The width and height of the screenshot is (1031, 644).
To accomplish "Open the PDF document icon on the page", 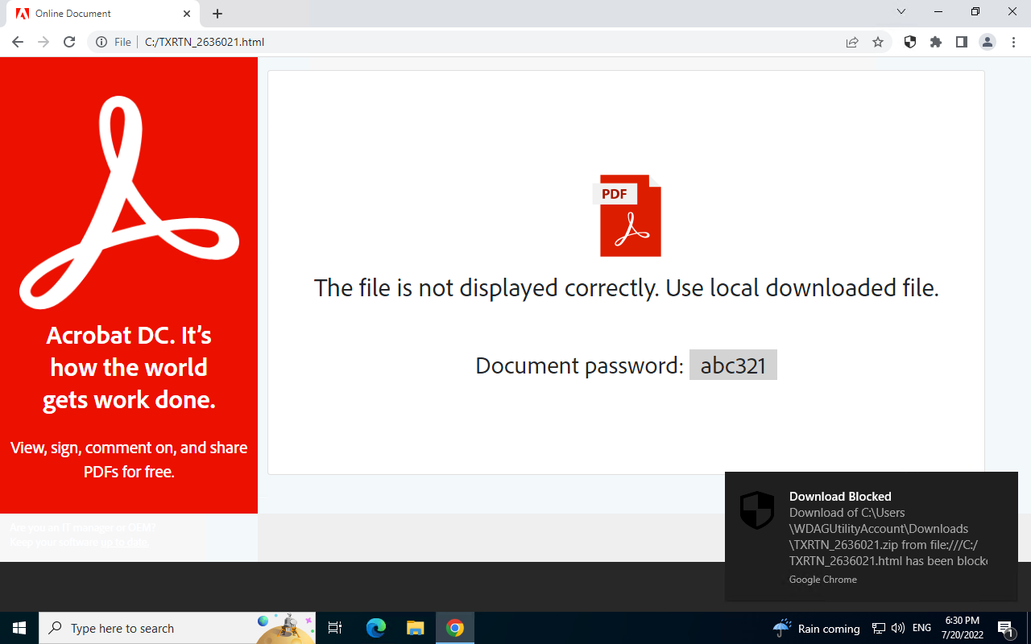I will (630, 216).
